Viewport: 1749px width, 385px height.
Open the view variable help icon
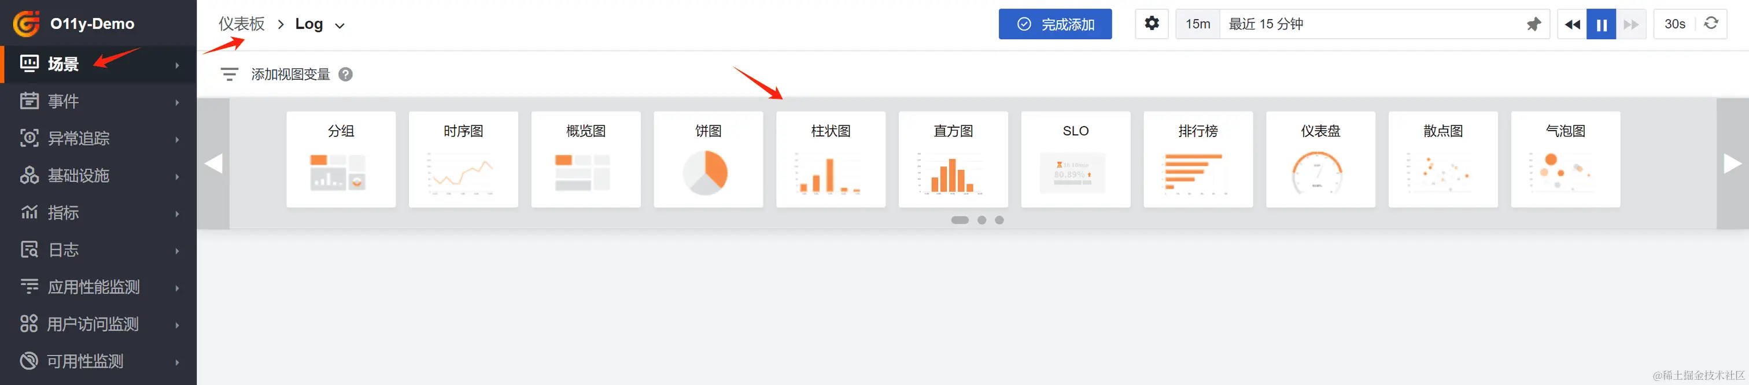click(346, 74)
